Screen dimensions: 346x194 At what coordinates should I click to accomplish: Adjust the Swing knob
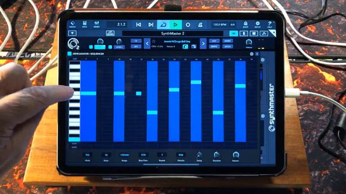pos(199,155)
